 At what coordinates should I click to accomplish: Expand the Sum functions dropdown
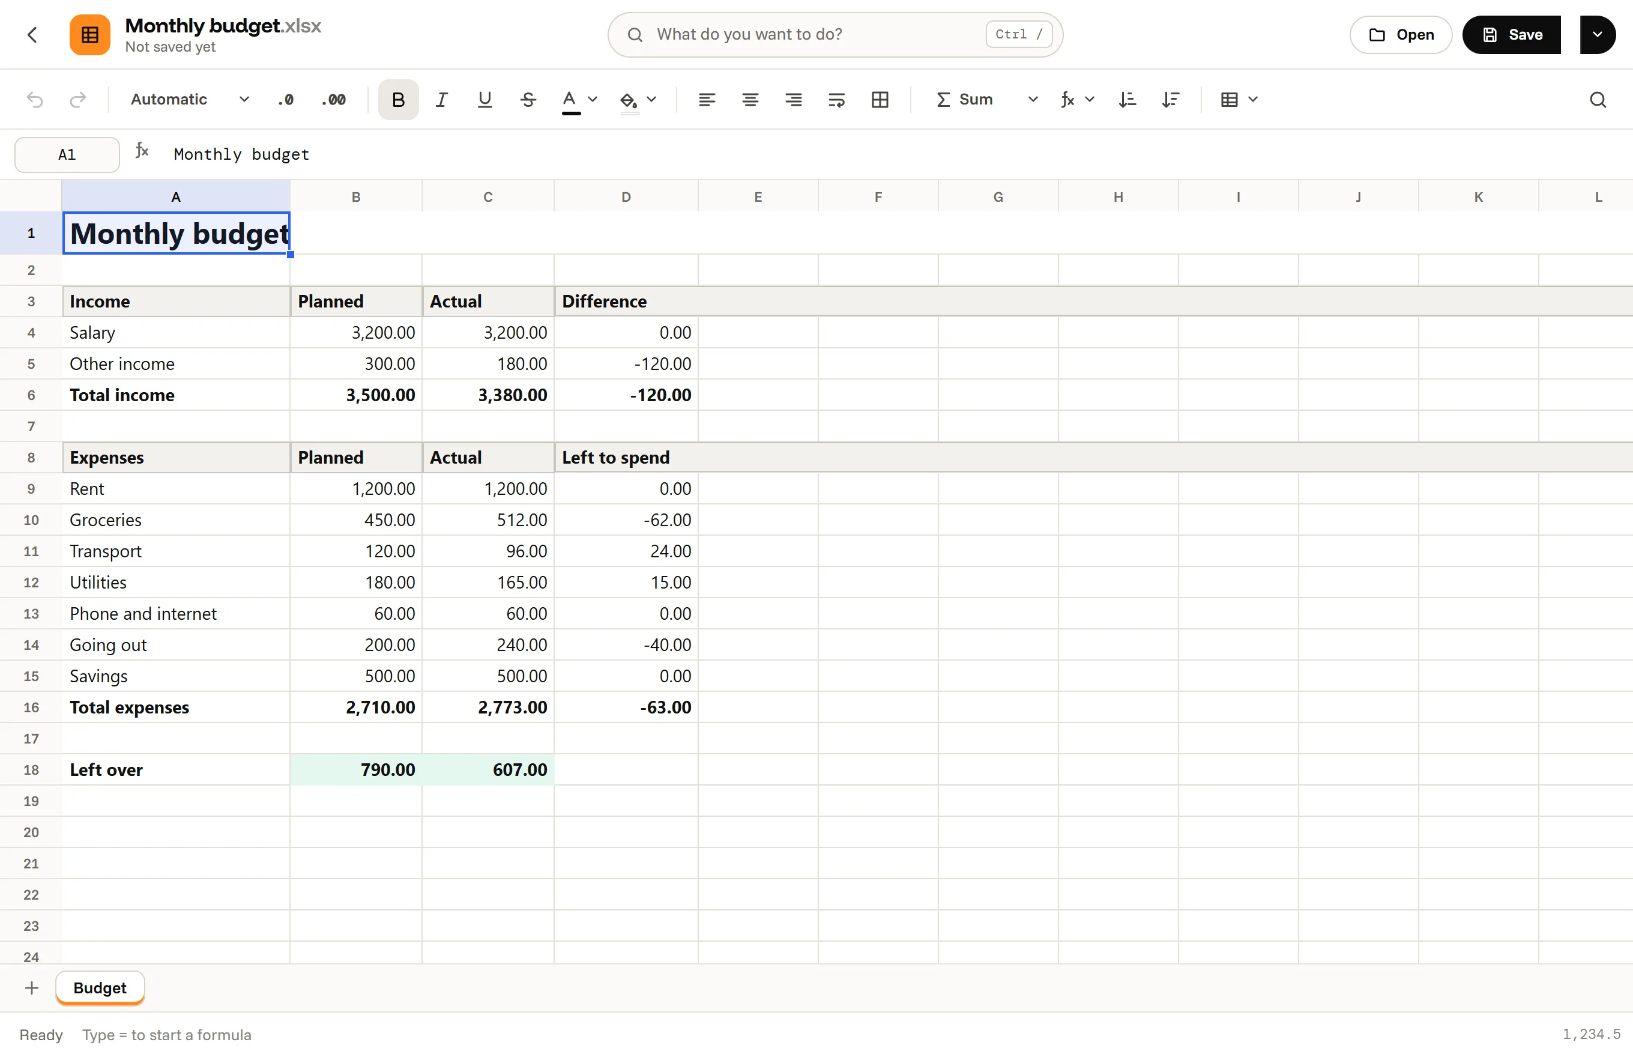click(1033, 100)
